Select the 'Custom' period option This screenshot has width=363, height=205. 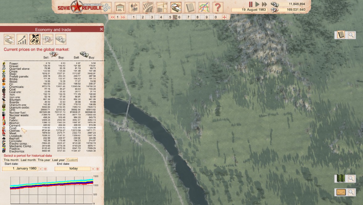click(x=72, y=160)
